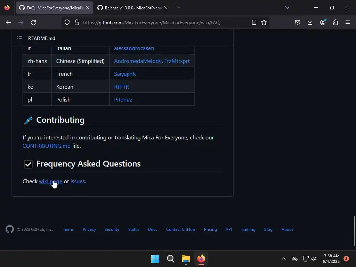Image resolution: width=356 pixels, height=267 pixels.
Task: Click the forward navigation arrow
Action: (21, 23)
